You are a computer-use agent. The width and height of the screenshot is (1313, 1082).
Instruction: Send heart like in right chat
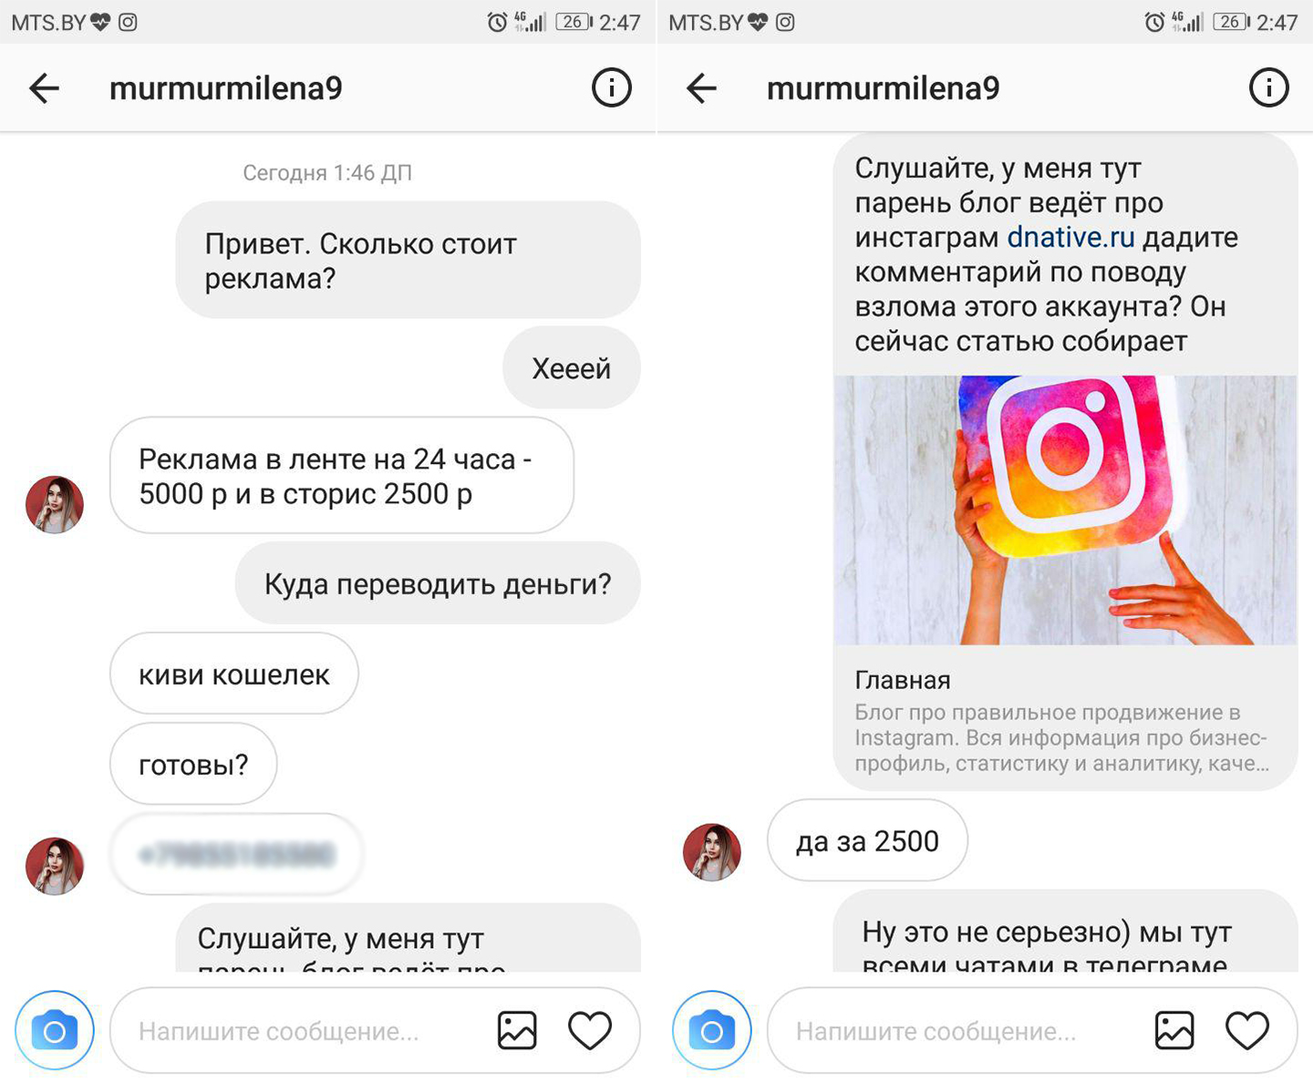pyautogui.click(x=1247, y=1030)
